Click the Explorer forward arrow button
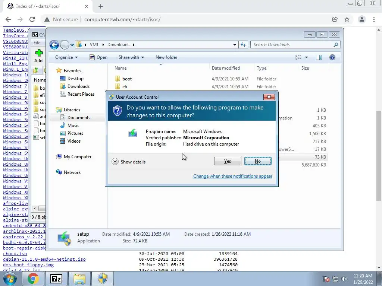This screenshot has width=382, height=286. [x=65, y=45]
